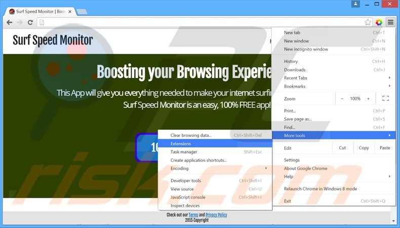
Task: Open the Chrome hamburger menu button
Action: click(390, 22)
